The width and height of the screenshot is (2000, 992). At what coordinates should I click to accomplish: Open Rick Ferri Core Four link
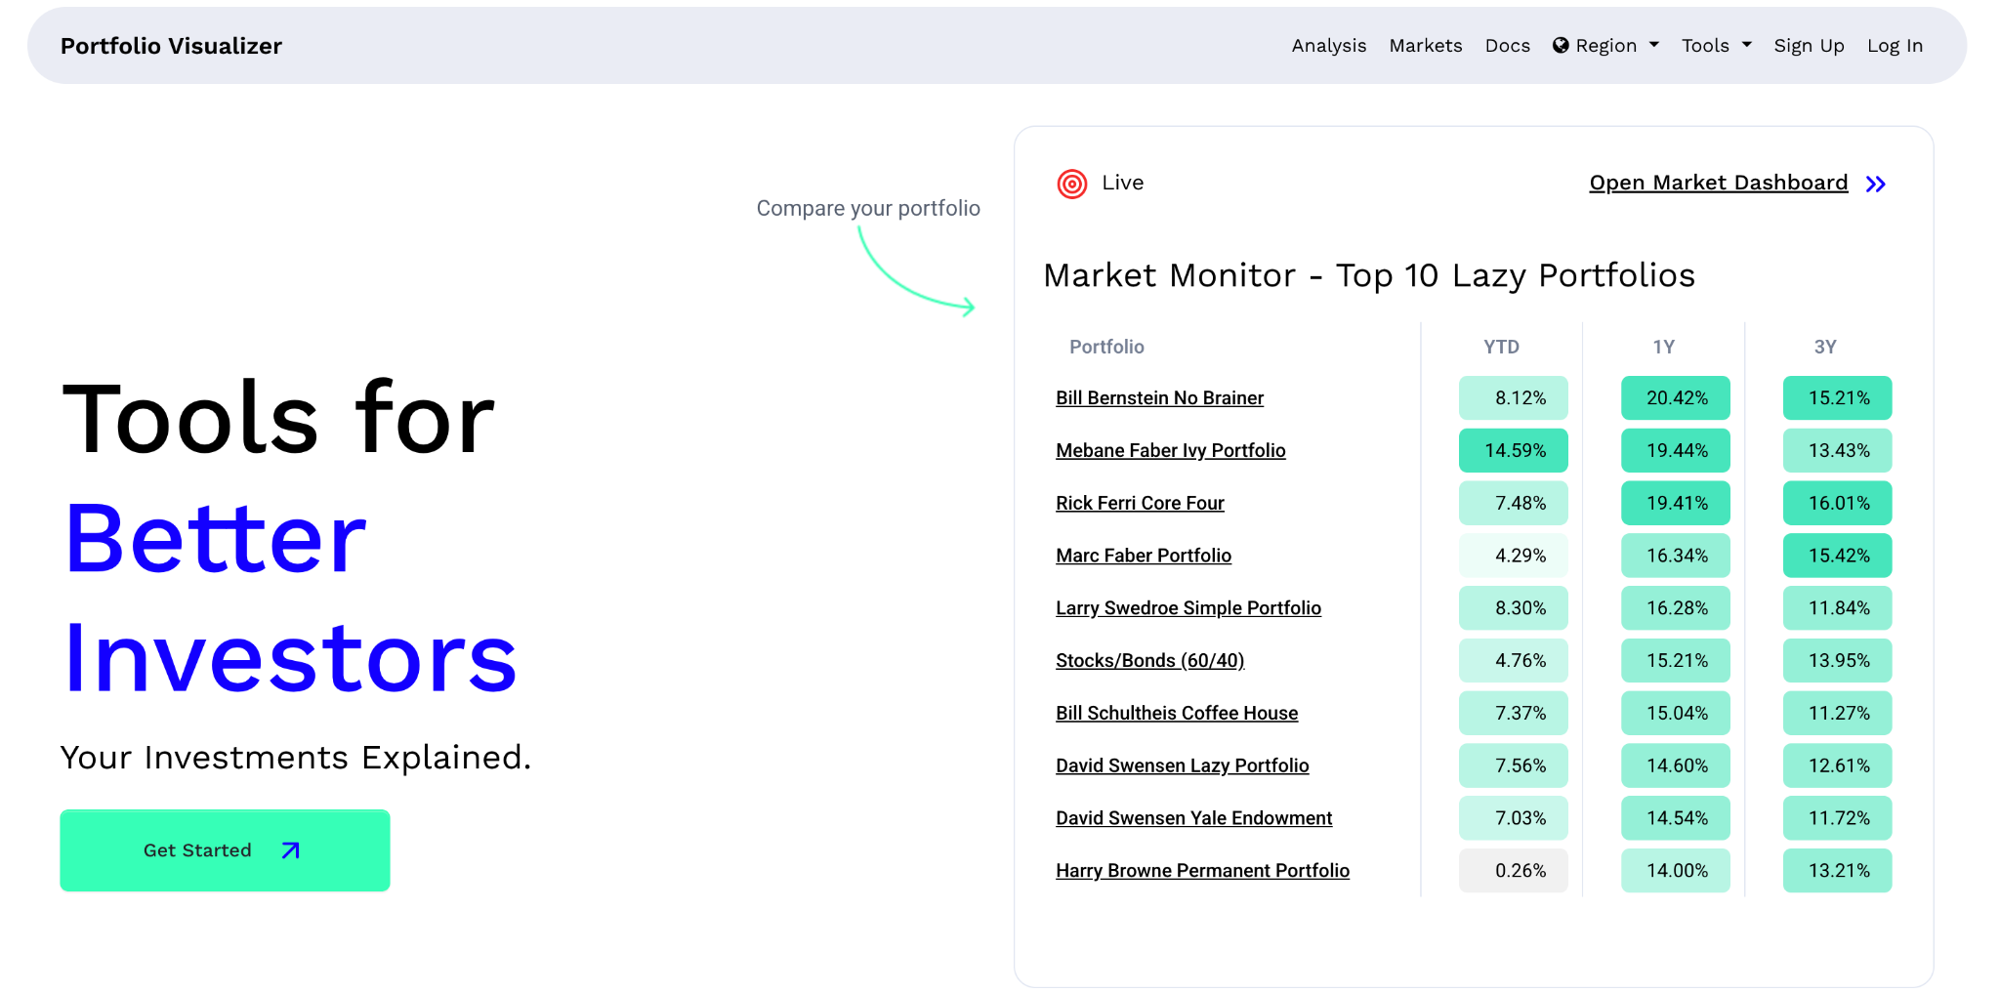coord(1140,503)
